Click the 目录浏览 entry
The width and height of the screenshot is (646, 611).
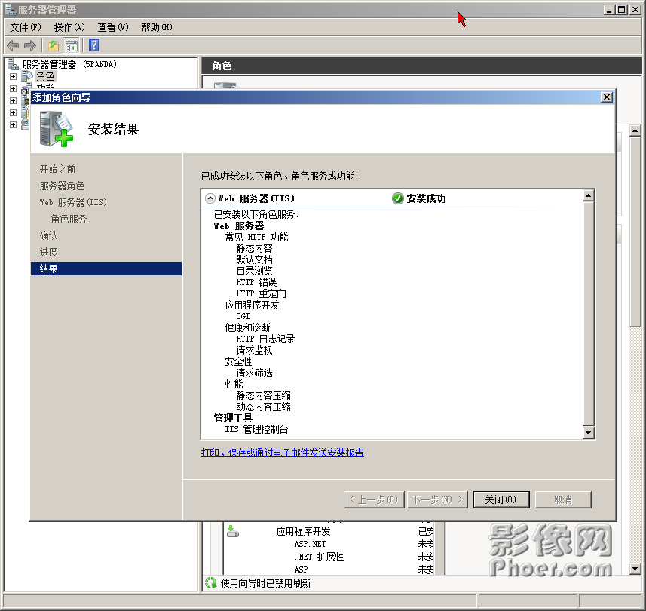(254, 271)
